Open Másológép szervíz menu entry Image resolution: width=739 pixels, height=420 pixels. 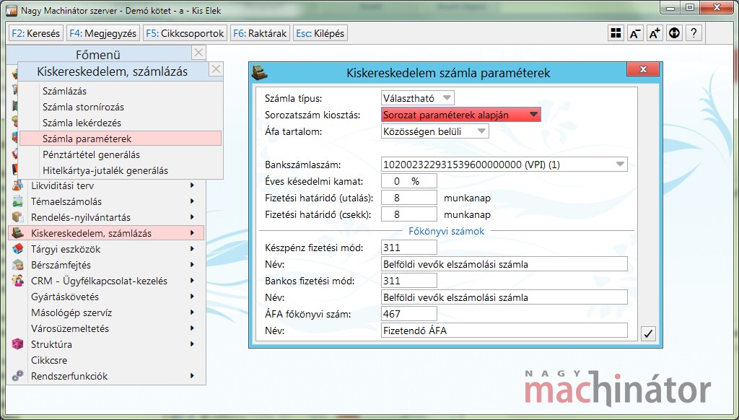(106, 312)
